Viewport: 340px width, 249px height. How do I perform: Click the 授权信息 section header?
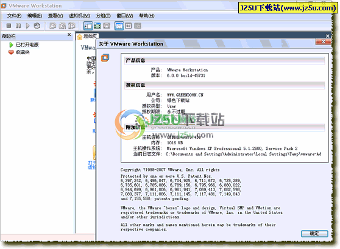coord(225,85)
